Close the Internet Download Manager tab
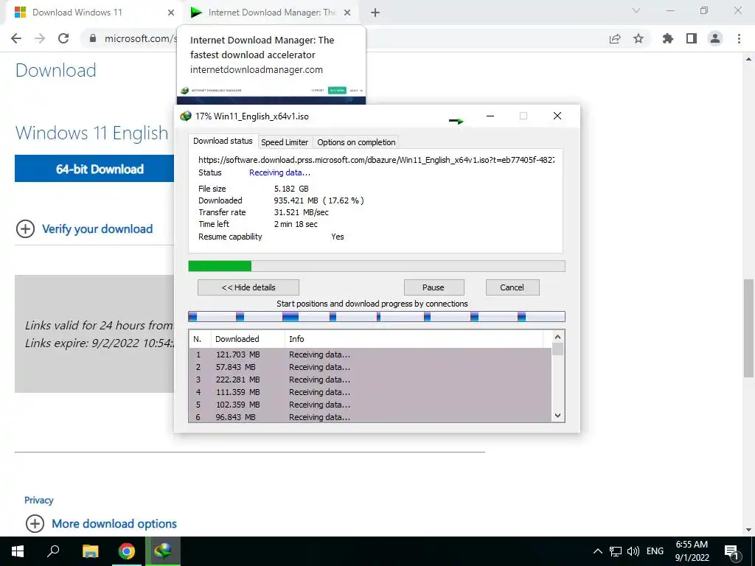 [x=347, y=13]
